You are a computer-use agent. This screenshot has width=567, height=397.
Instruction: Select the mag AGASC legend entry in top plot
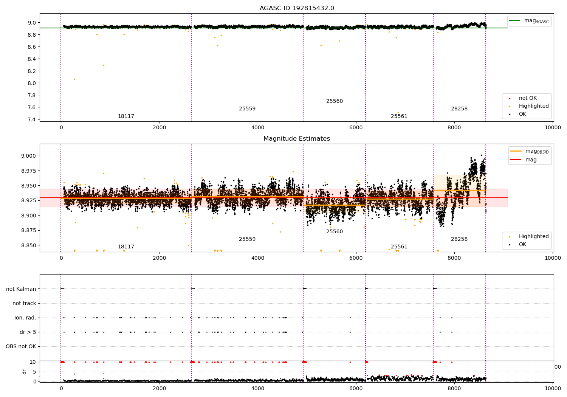[529, 21]
